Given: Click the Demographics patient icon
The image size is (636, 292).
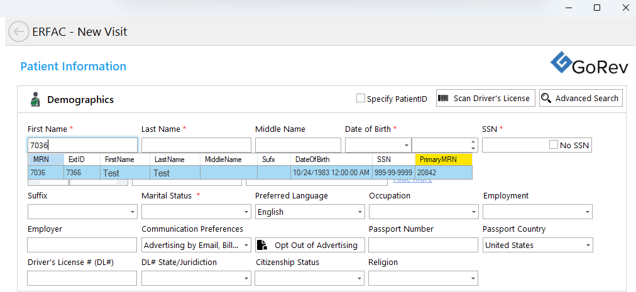Looking at the screenshot, I should (35, 99).
